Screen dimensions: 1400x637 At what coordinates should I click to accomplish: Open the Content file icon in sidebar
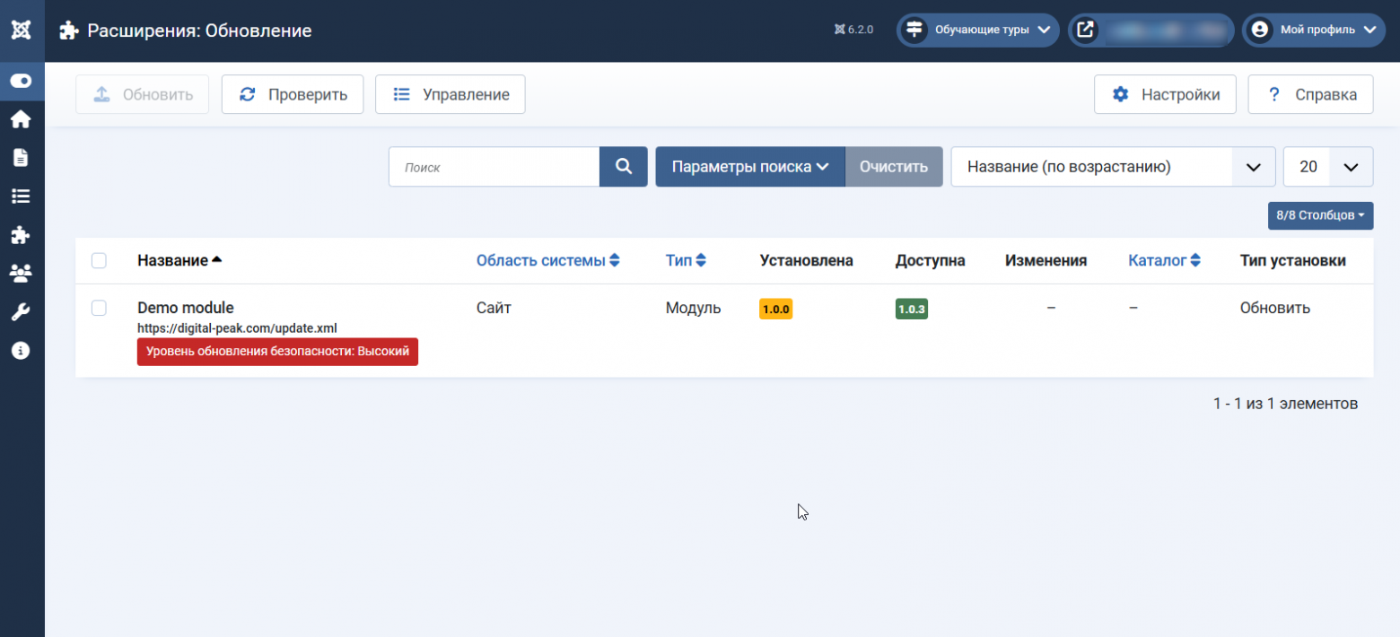point(22,158)
